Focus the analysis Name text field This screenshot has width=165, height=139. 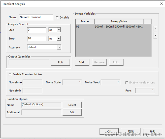(36, 17)
